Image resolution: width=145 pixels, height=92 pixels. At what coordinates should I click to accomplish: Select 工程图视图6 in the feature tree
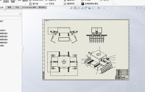coord(4,40)
